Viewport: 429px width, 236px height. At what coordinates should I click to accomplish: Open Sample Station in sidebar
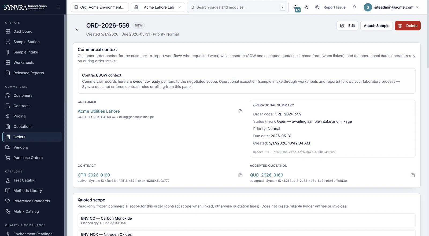pos(32,42)
